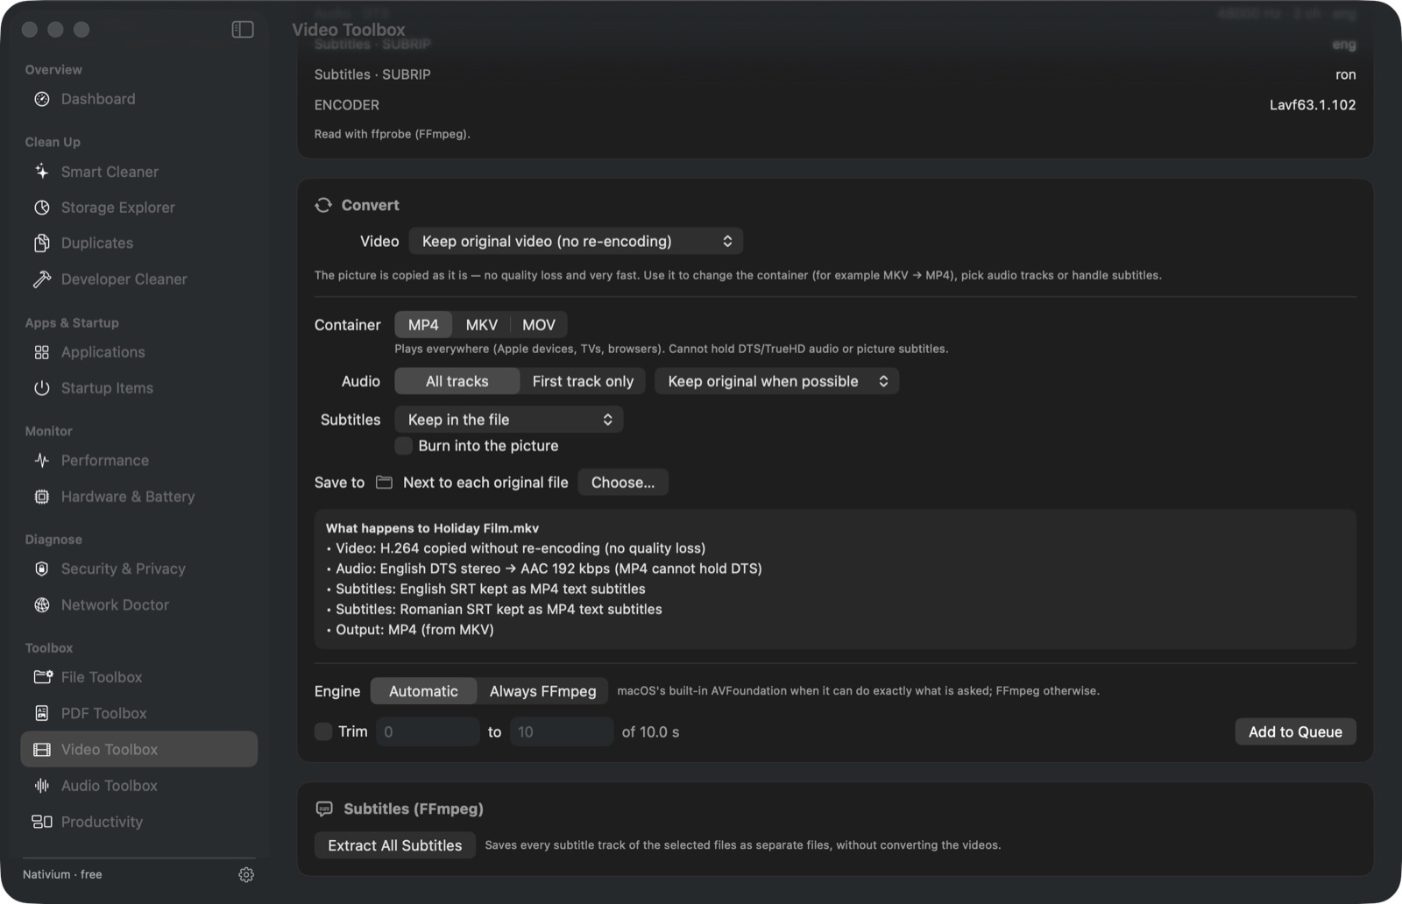
Task: Click the Developer Cleaner hammer icon
Action: click(42, 279)
